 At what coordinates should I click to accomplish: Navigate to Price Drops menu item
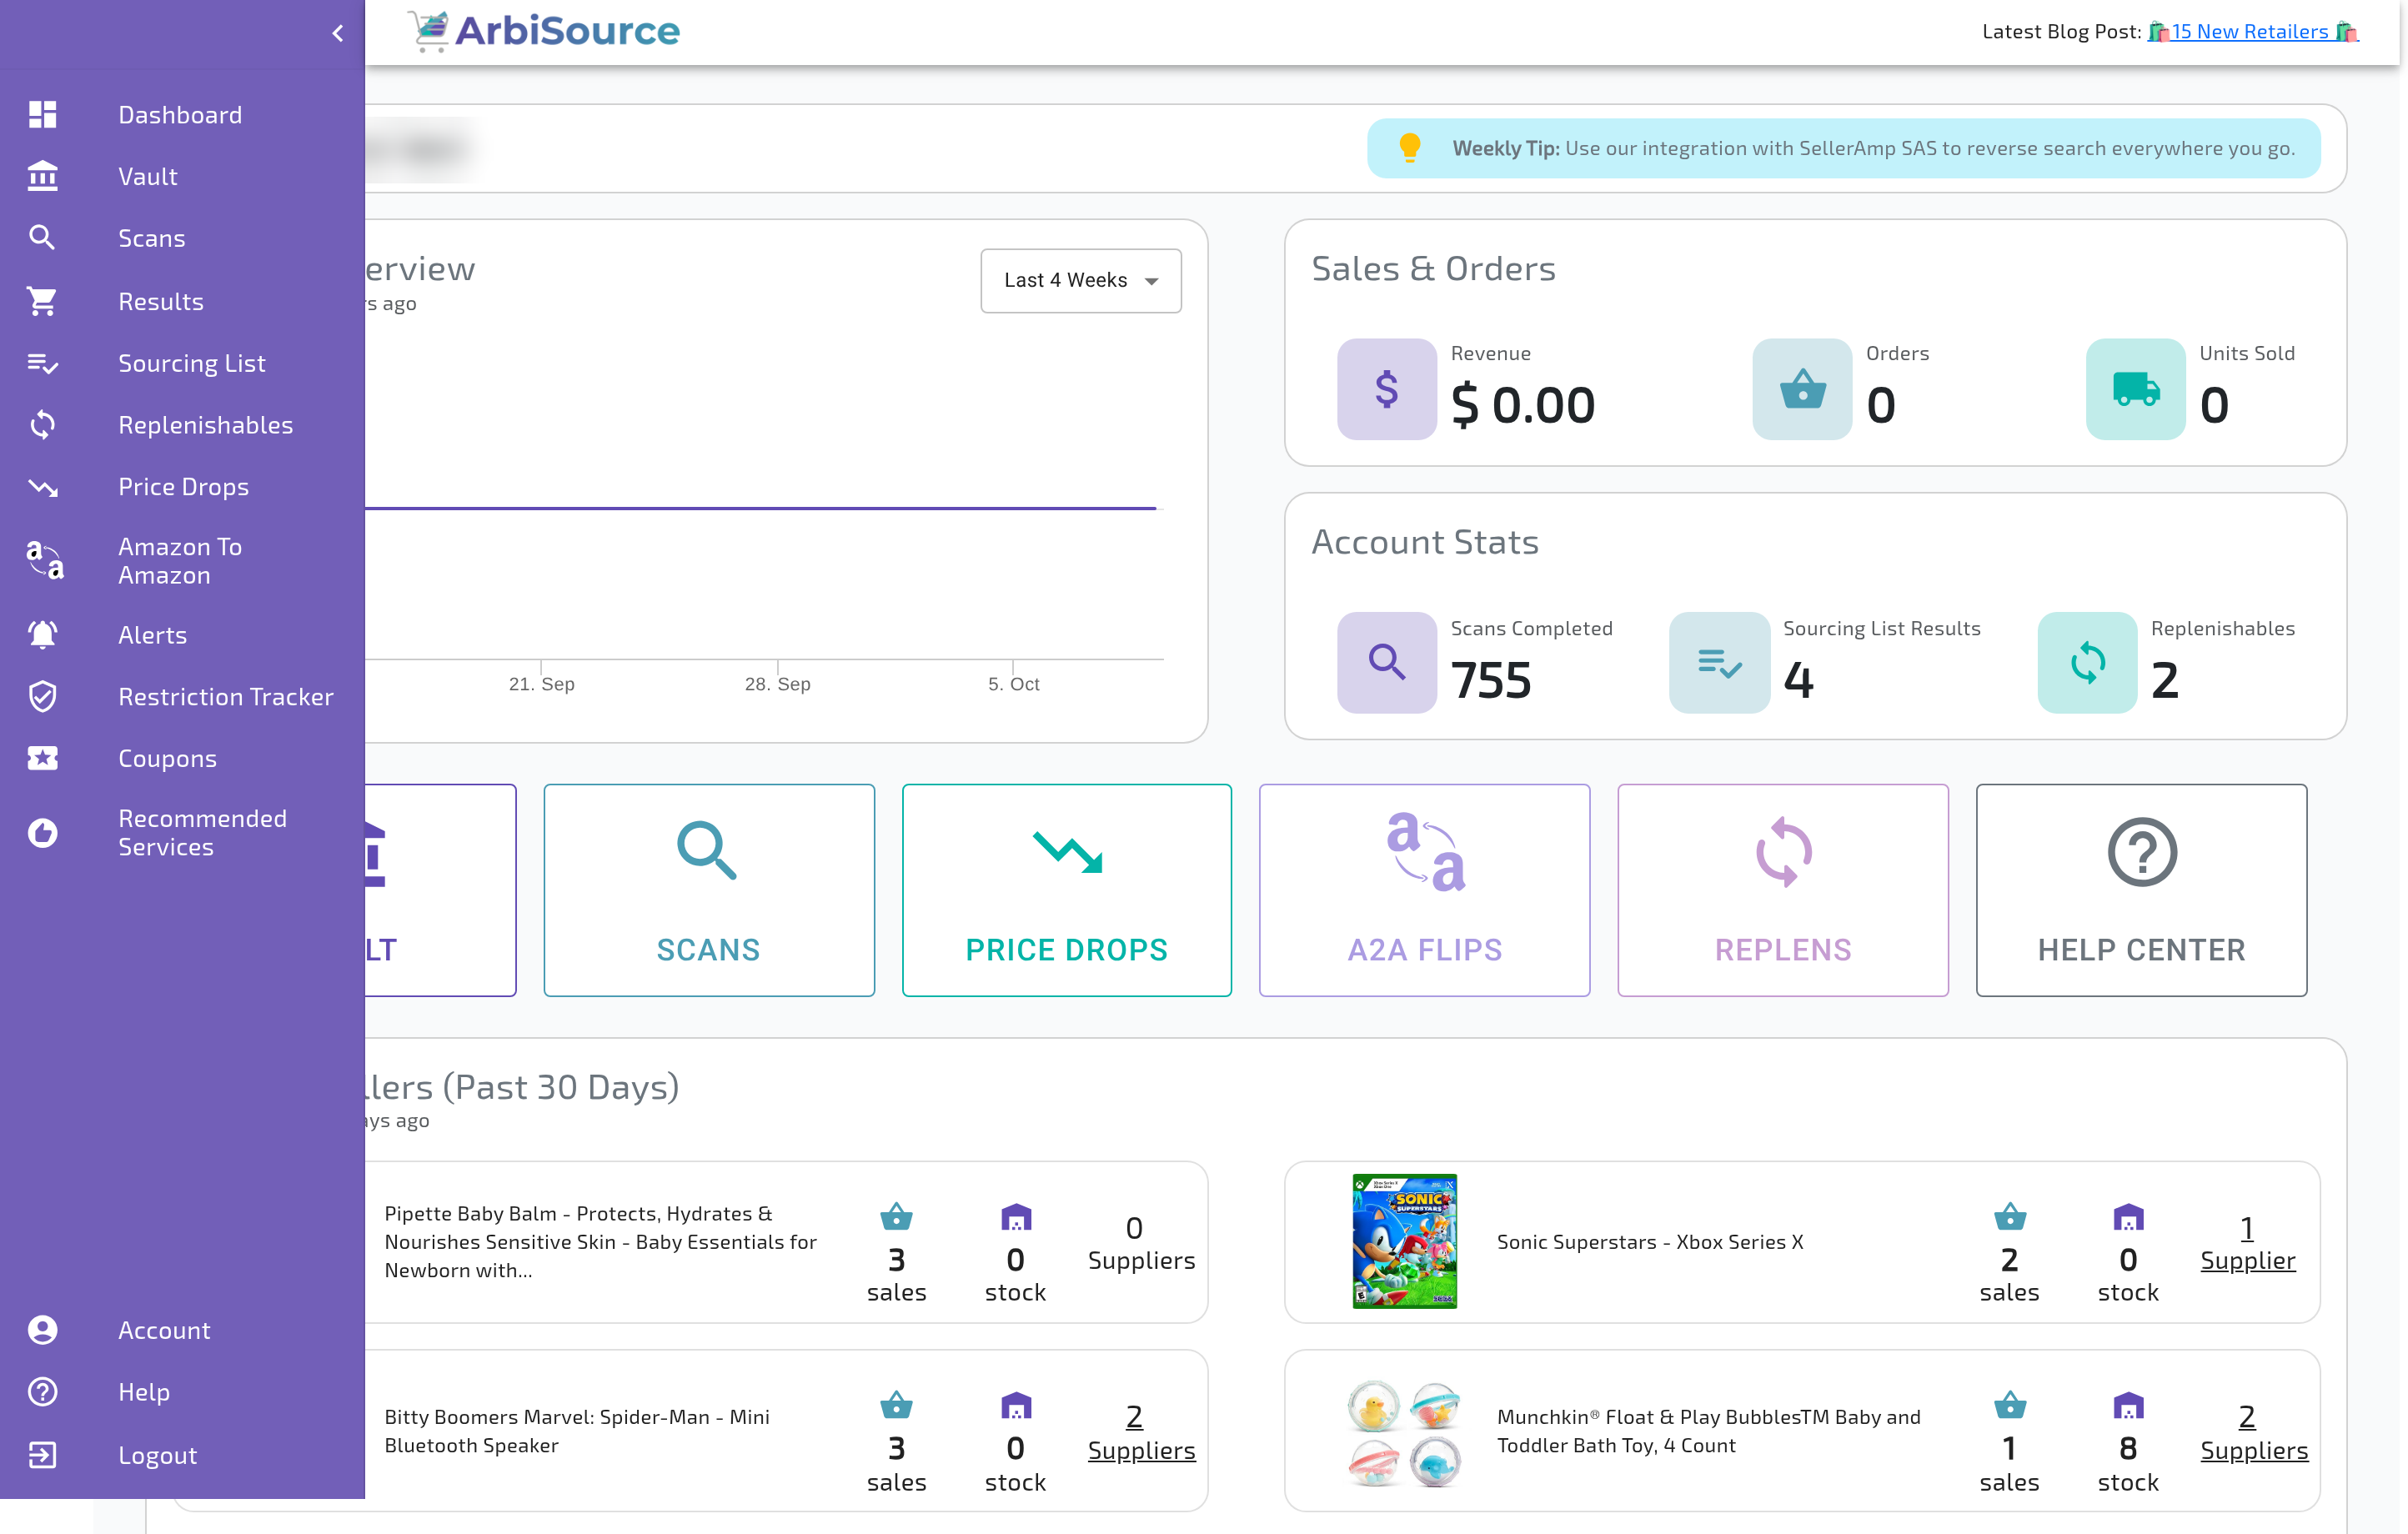[x=184, y=487]
